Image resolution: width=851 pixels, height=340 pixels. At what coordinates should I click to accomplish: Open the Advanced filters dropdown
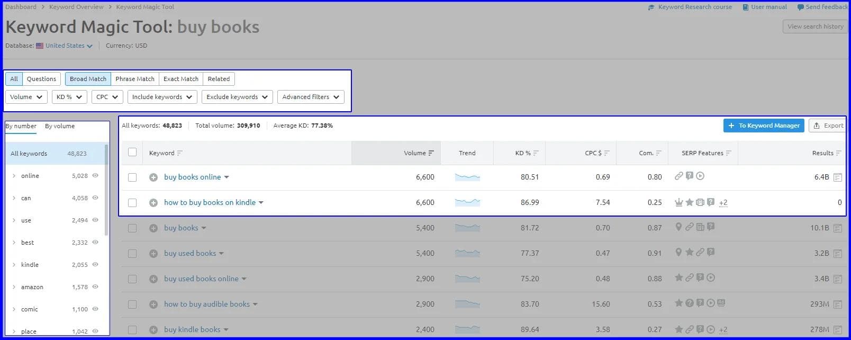click(311, 97)
